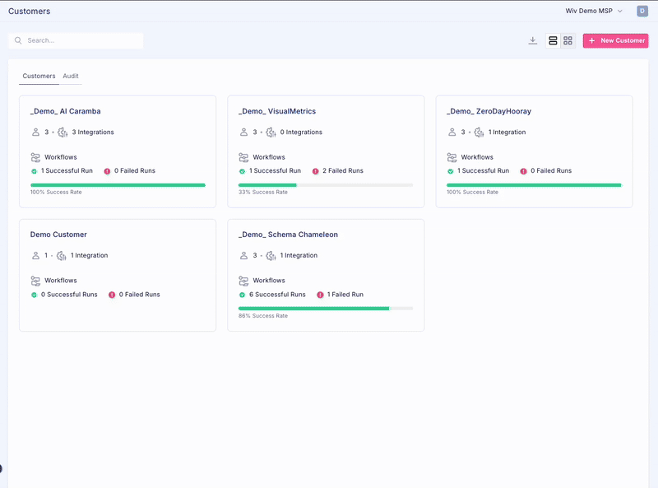Click the search magnifier icon

[18, 40]
